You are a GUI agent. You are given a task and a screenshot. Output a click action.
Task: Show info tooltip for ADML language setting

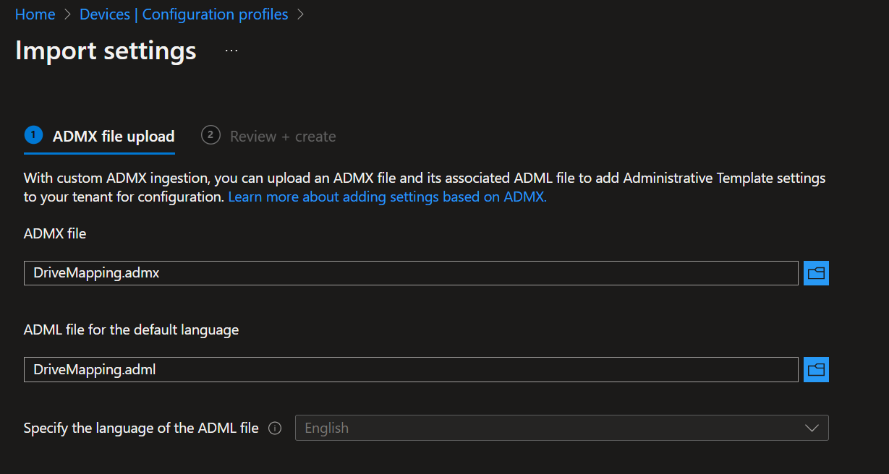click(x=275, y=428)
